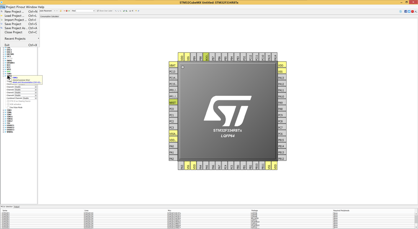Select the PC6 pin on the chip
Viewport: 418px width, 229px height.
click(x=282, y=133)
